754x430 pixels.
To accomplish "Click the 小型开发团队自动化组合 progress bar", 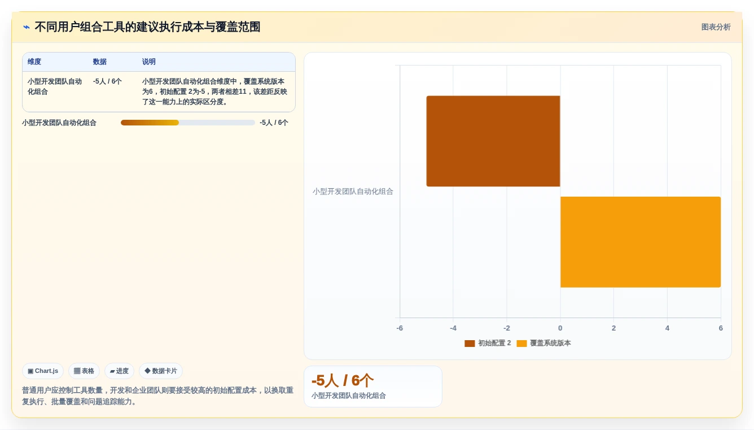I will click(x=188, y=123).
